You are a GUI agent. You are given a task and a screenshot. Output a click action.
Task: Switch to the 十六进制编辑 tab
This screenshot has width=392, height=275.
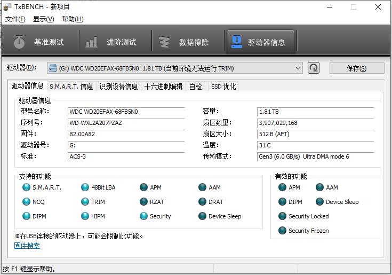(163, 87)
